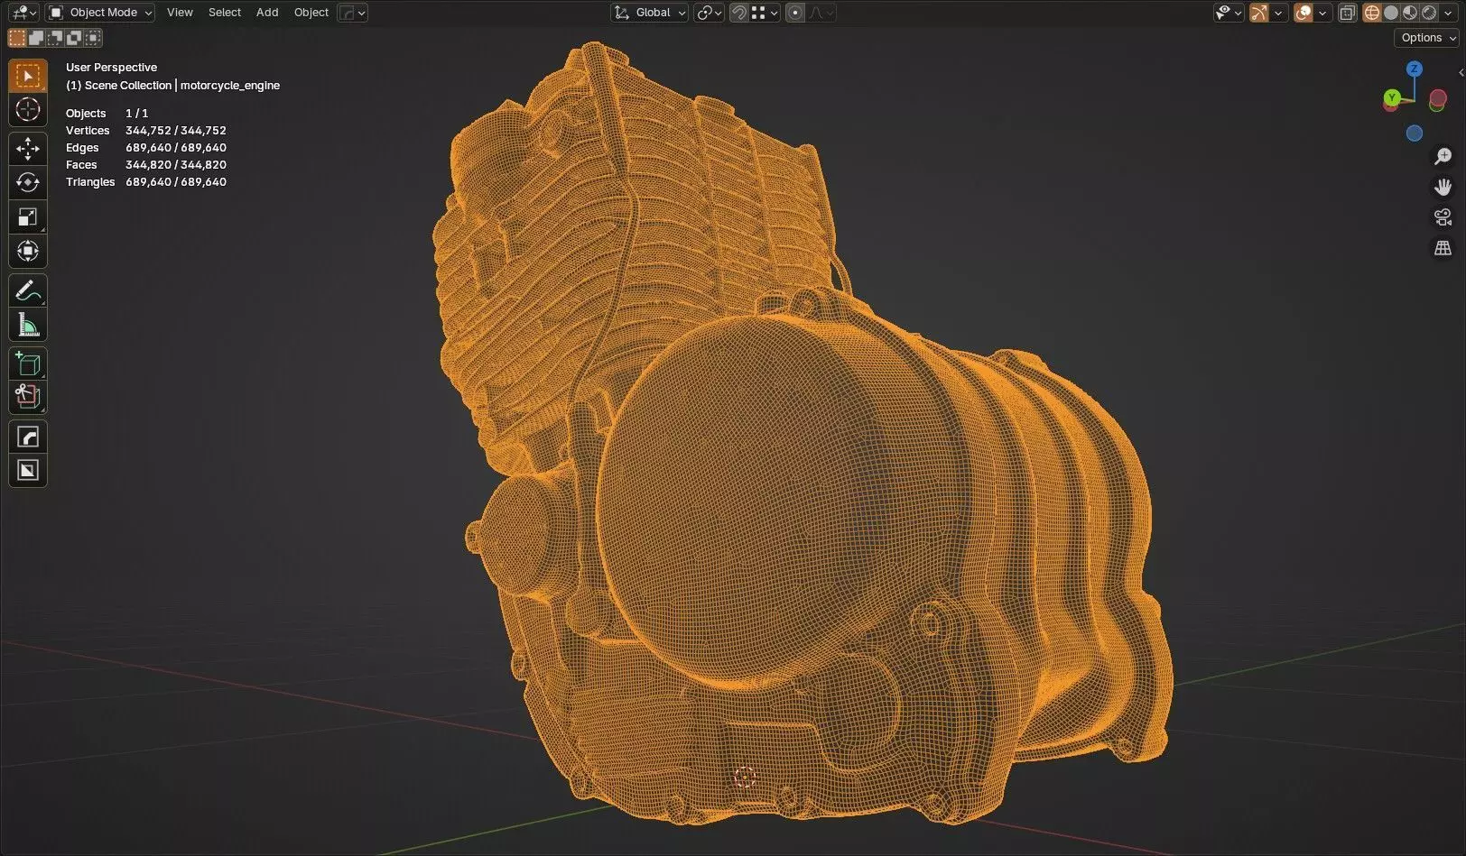Image resolution: width=1466 pixels, height=856 pixels.
Task: Open dropdown next to Object menu
Action: (352, 13)
